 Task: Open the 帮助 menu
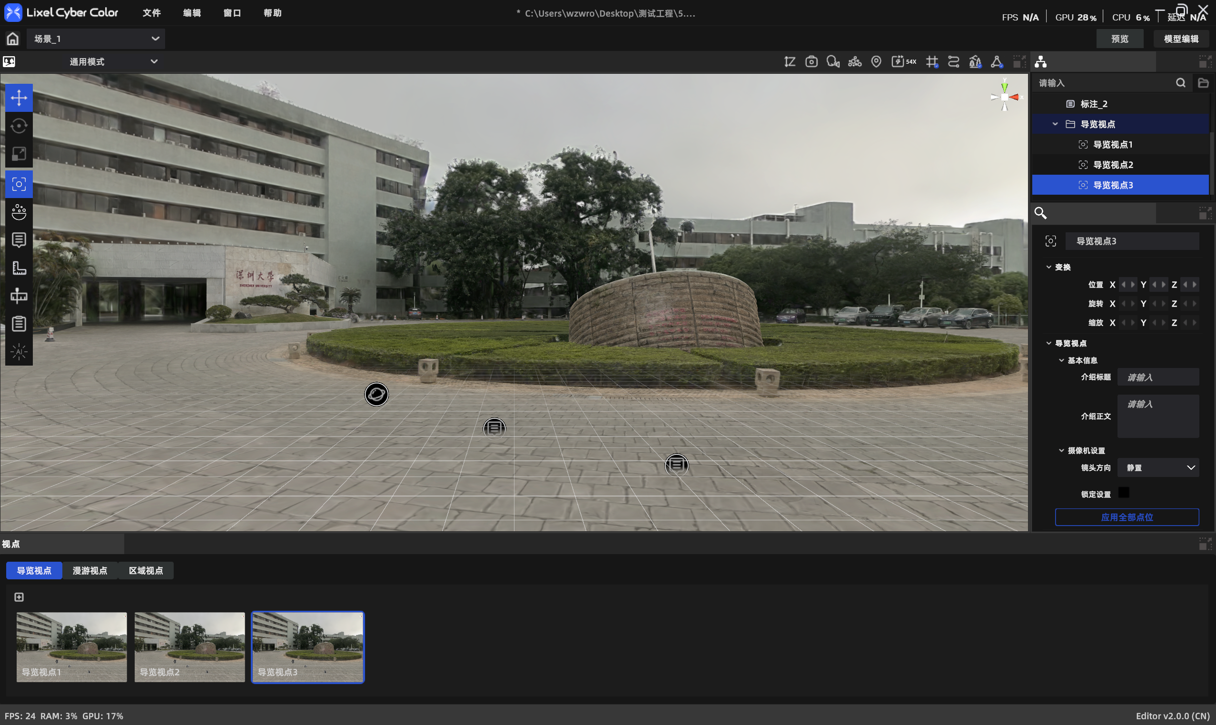(x=273, y=13)
